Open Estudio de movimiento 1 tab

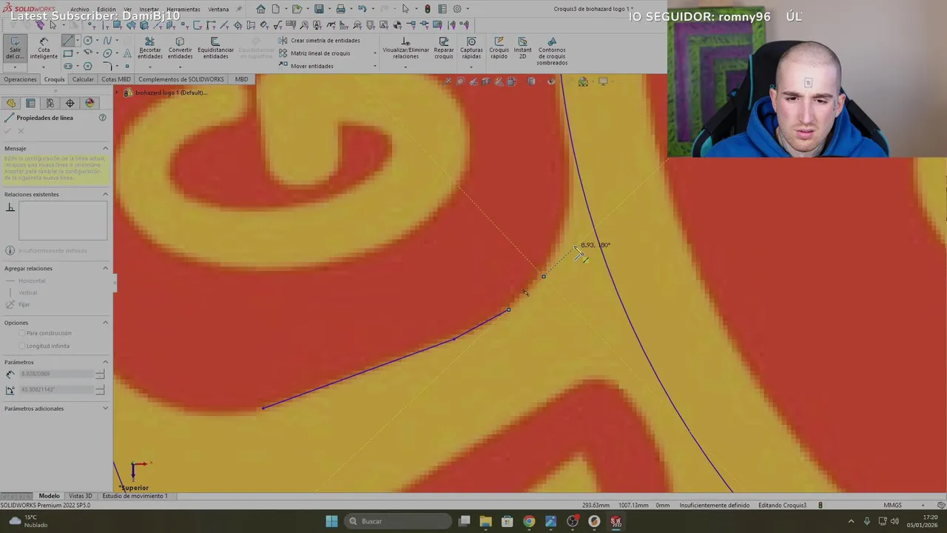135,496
